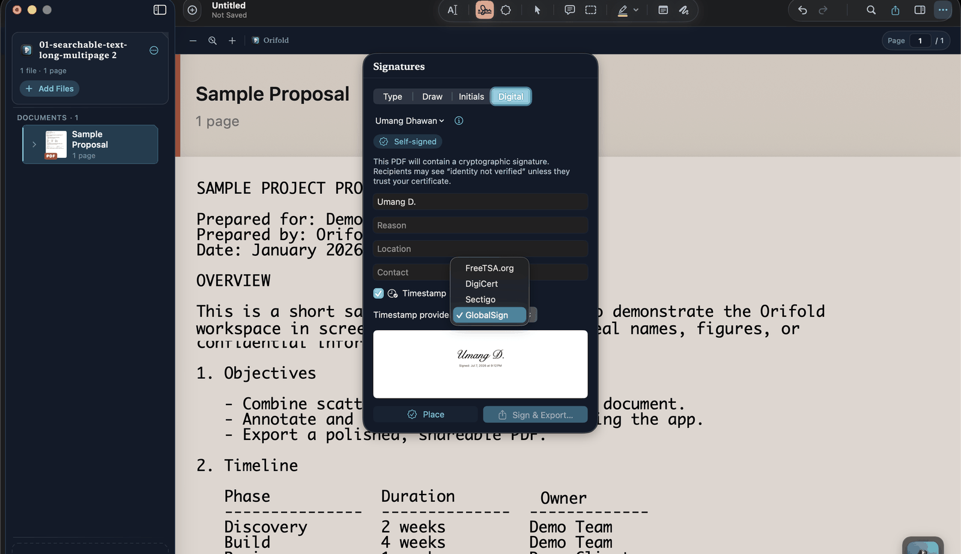Select the comment bubble tool
Screen dimensions: 961x554
(569, 10)
